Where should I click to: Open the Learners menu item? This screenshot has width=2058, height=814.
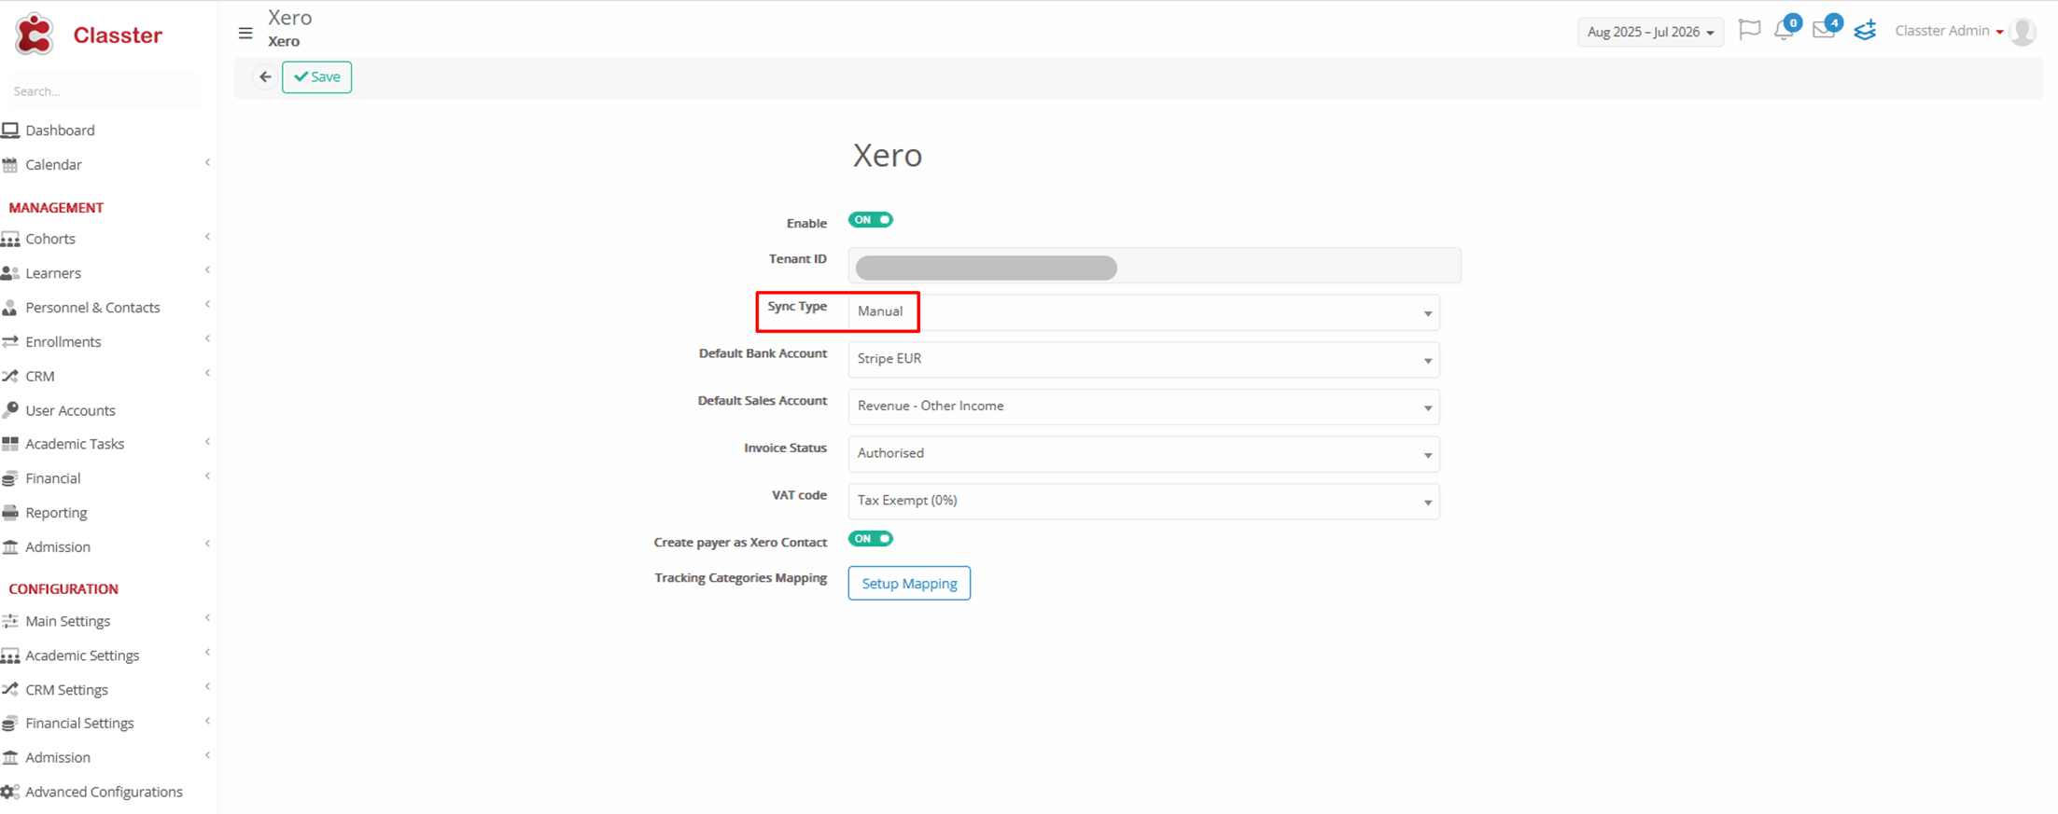53,273
